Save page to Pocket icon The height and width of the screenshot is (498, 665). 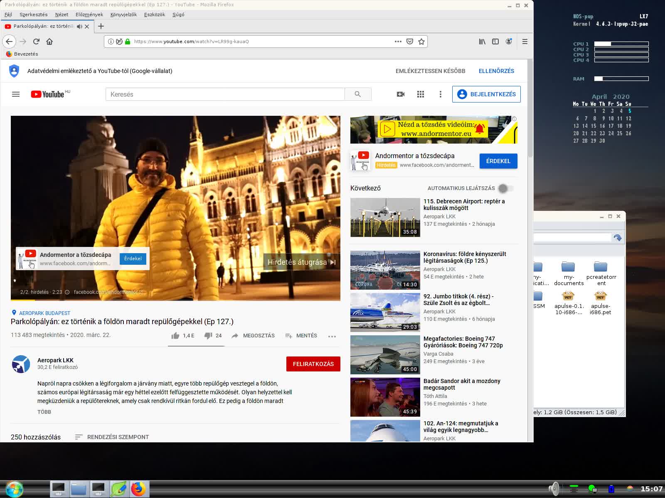410,41
